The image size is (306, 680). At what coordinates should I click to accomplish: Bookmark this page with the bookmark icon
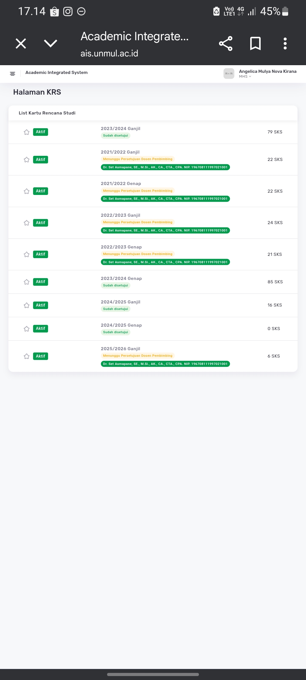coord(255,44)
